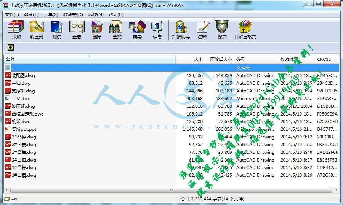Select the file 3#凸模.dwg
Viewport: 343px width, 205px height.
(x=24, y=137)
